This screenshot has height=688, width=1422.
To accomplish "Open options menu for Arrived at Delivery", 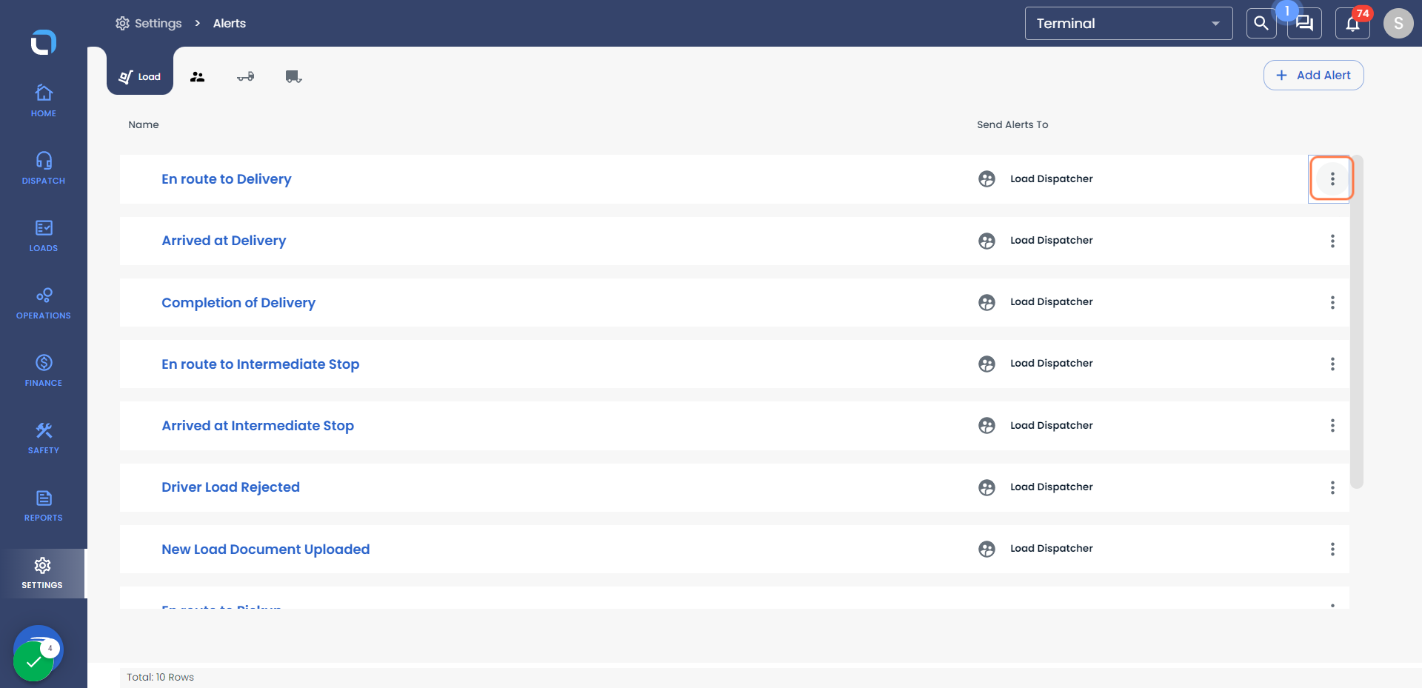I will (1332, 241).
